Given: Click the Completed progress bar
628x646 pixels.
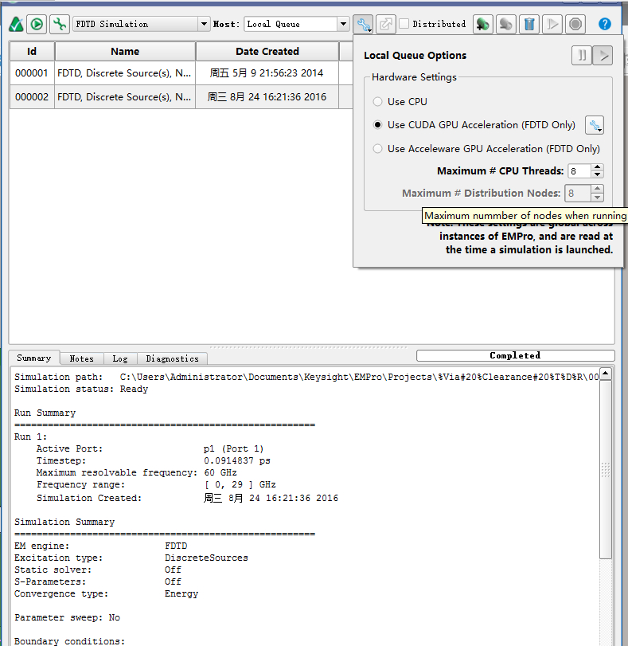Looking at the screenshot, I should point(515,355).
